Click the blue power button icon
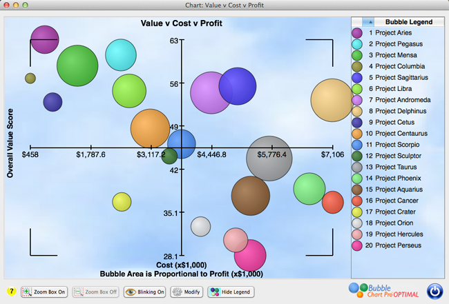The height and width of the screenshot is (304, 449). [x=434, y=292]
